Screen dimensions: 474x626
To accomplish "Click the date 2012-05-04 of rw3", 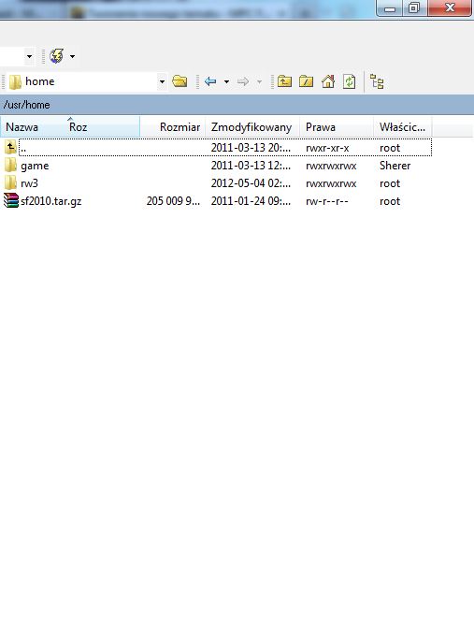I will pos(251,183).
